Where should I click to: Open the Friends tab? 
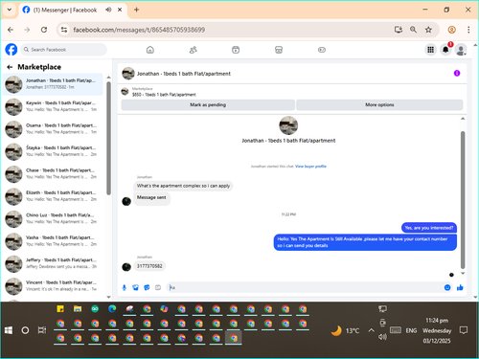tap(194, 50)
